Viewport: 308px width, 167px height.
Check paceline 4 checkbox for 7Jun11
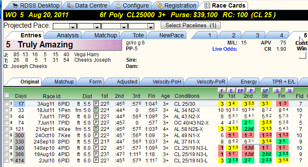7,123
